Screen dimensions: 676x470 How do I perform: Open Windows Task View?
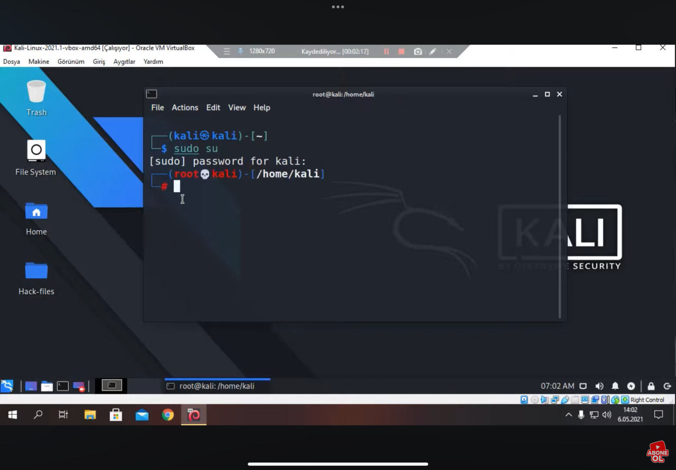[63, 415]
